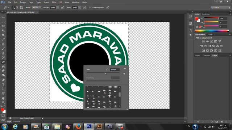Image resolution: width=232 pixels, height=130 pixels.
Task: Open the Adjustments panel options menu
Action: point(230,35)
